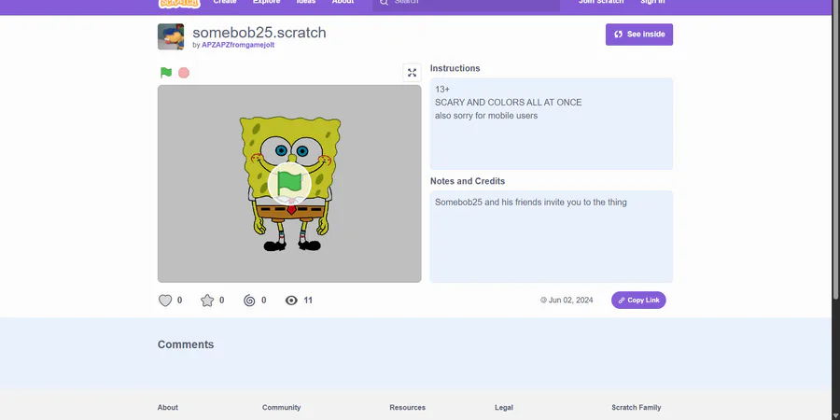Open APZAPZfromgamejolt profile link
This screenshot has width=840, height=420.
(238, 45)
